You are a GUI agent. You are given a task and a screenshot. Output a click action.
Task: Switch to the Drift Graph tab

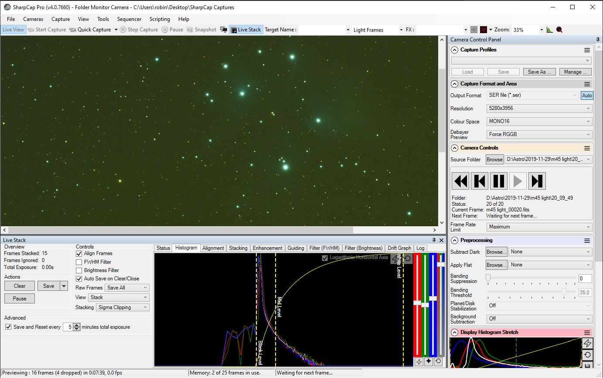(399, 248)
